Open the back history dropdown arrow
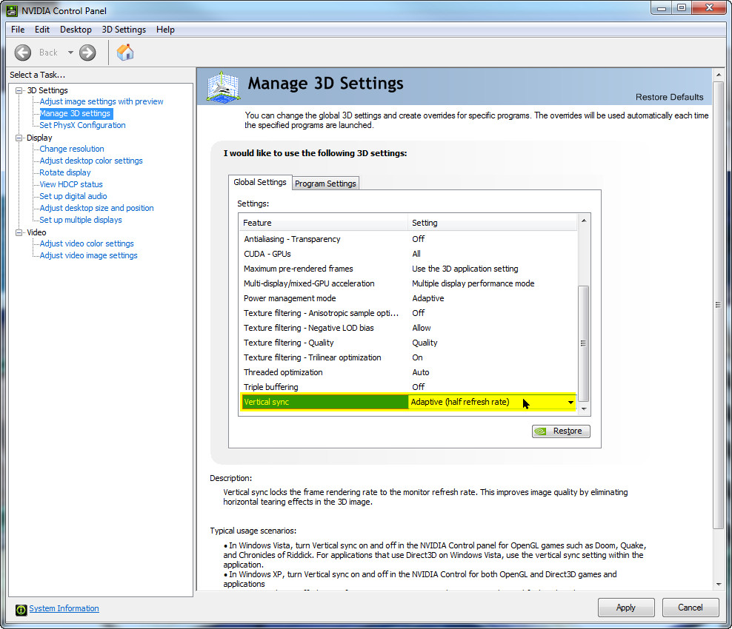The height and width of the screenshot is (629, 732). pos(70,53)
